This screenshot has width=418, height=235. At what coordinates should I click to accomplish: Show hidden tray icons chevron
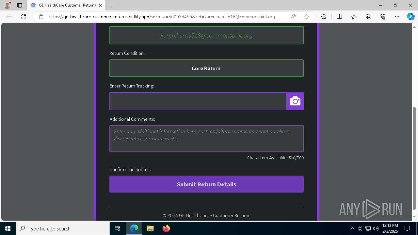tap(352, 228)
